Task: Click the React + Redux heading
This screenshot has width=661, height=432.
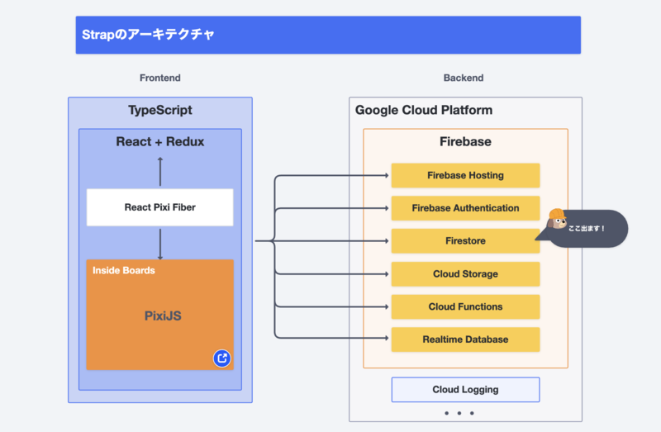Action: [x=160, y=141]
